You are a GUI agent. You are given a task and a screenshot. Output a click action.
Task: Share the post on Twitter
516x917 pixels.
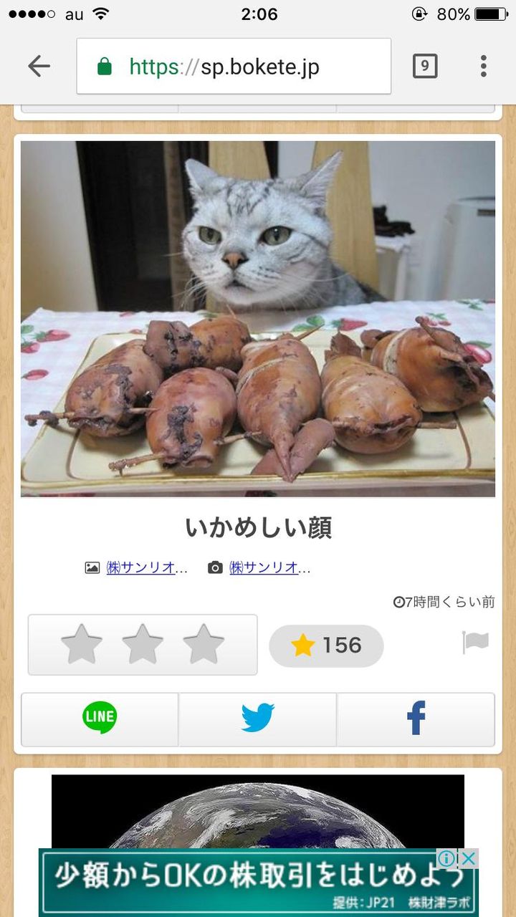(x=257, y=719)
